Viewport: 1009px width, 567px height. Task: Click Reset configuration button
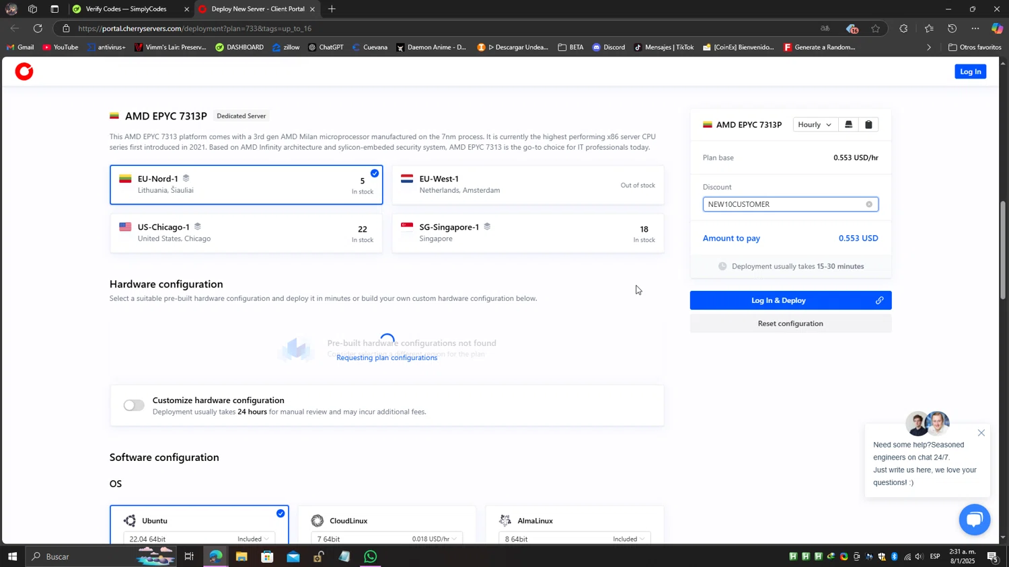click(790, 324)
